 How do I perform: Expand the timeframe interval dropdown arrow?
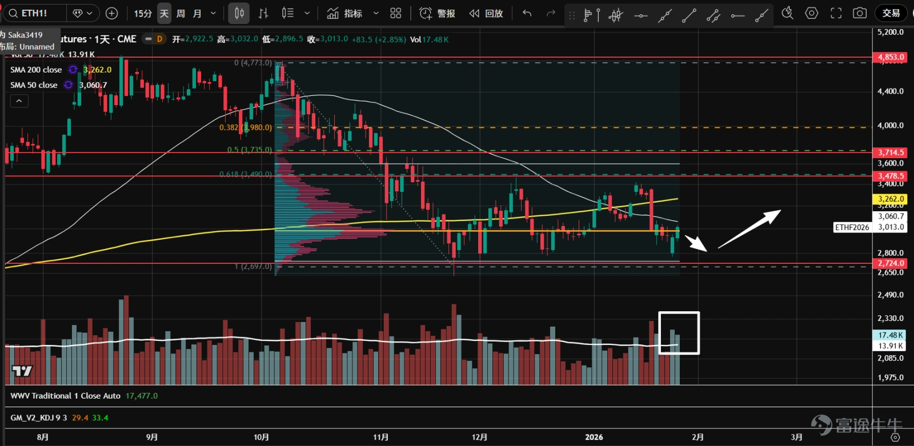coord(214,13)
